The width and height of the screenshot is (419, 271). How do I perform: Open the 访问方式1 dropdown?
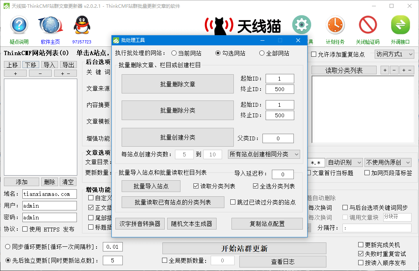[x=394, y=54]
